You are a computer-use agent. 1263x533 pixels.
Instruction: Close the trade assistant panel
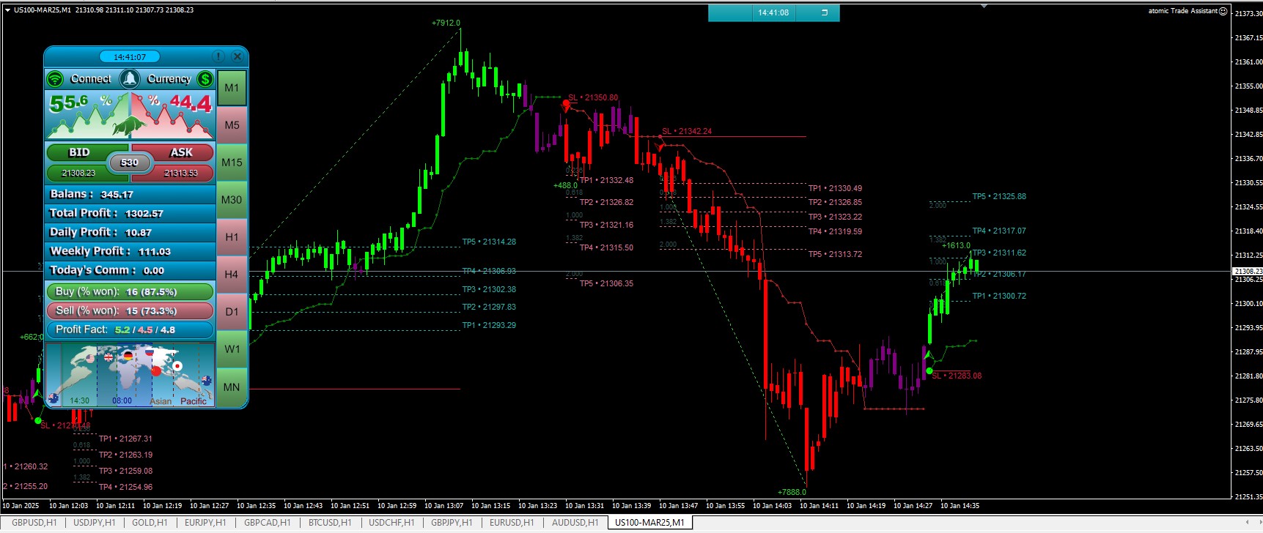(237, 56)
